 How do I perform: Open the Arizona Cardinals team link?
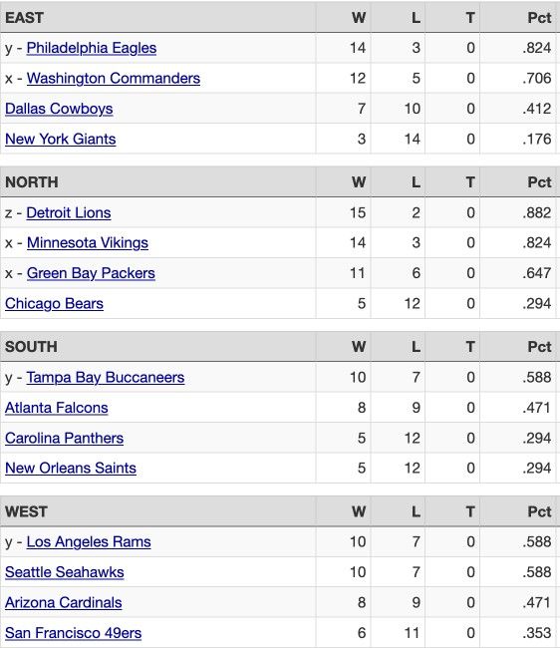pyautogui.click(x=63, y=602)
